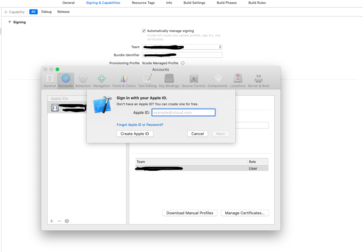Open Forgot Apple ID or Password link

pyautogui.click(x=140, y=125)
